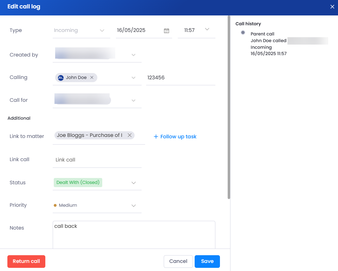
Task: Click into the Notes text area
Action: click(x=134, y=235)
